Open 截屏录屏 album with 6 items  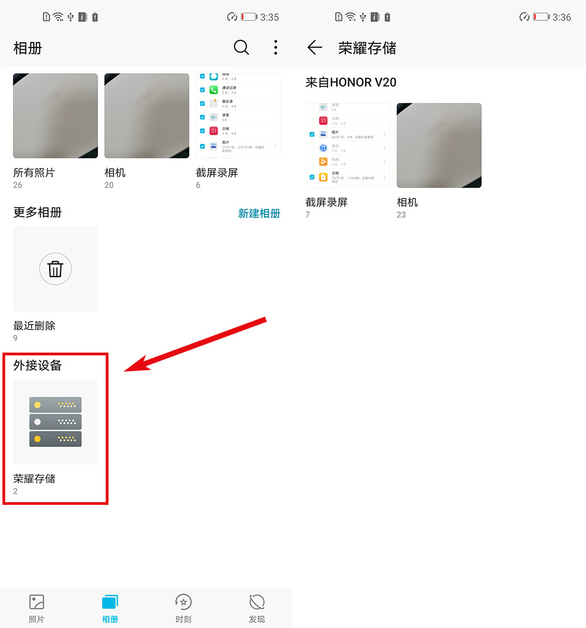coord(238,116)
